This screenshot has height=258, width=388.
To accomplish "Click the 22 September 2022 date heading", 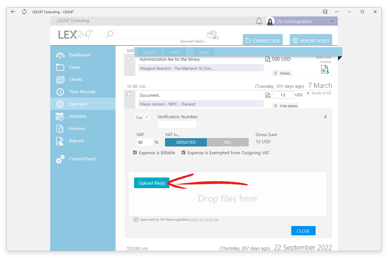I will (303, 247).
